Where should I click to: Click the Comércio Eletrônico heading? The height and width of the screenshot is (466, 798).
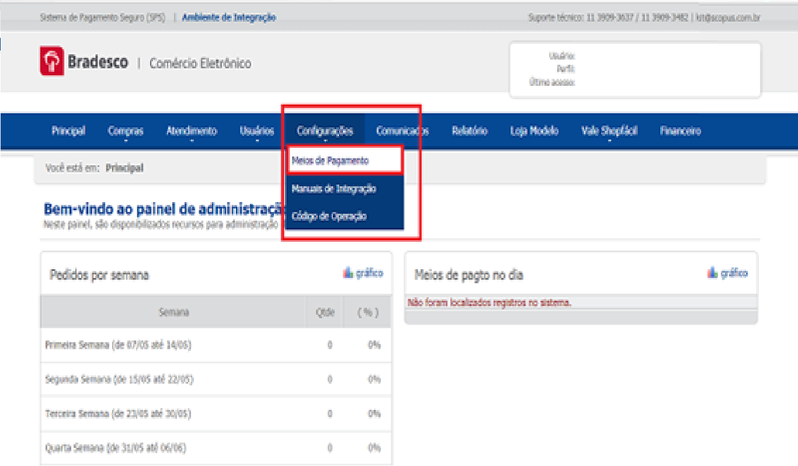click(x=200, y=63)
